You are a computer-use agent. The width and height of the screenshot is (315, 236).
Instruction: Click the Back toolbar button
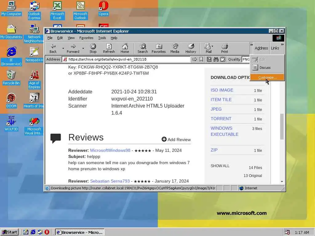pyautogui.click(x=53, y=48)
